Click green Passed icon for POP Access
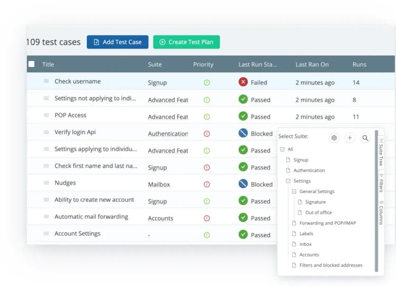 coord(243,116)
